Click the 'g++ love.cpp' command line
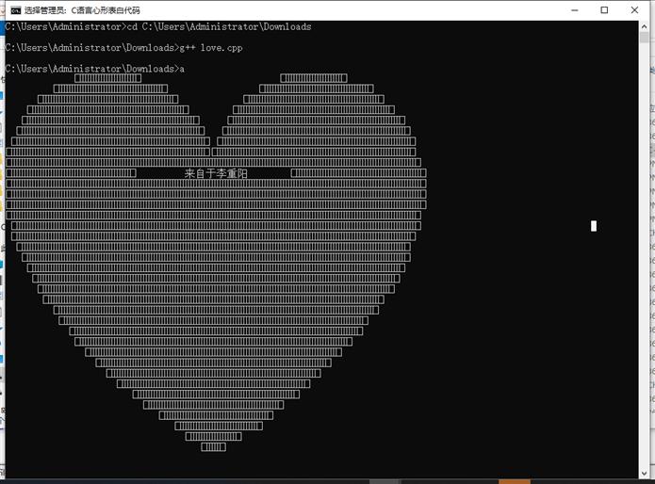 coord(124,48)
